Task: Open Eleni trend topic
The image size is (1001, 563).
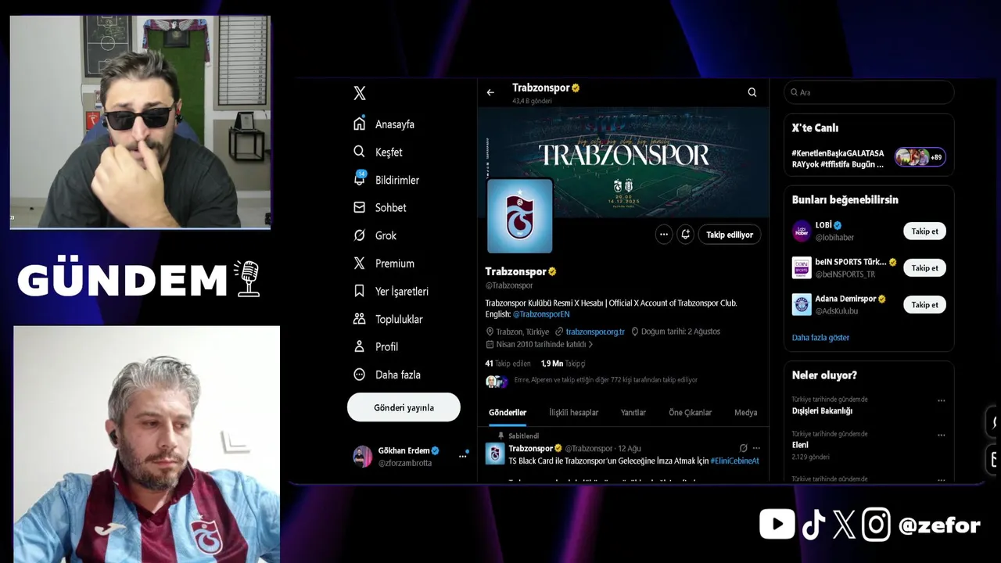Action: (x=800, y=445)
